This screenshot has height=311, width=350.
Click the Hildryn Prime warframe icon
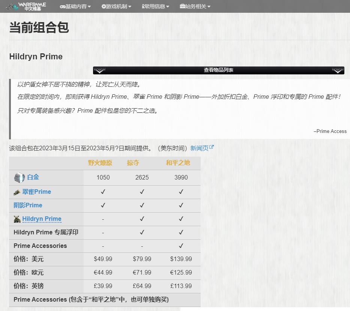tap(17, 219)
